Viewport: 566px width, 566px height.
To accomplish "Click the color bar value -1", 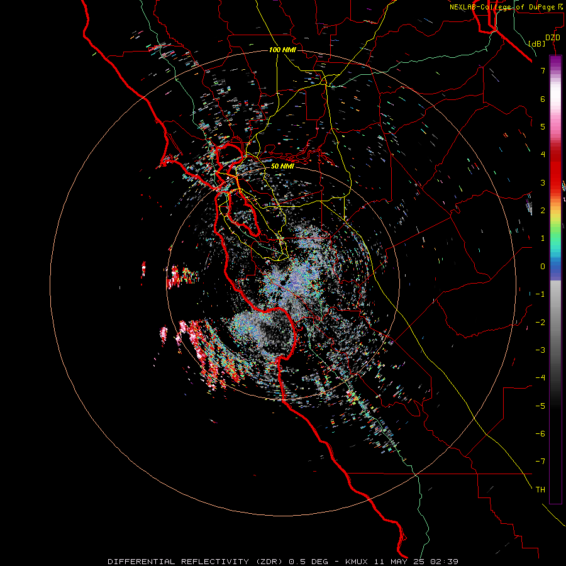I will [x=540, y=294].
